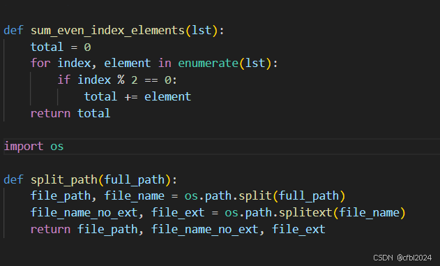Click the 'total += element' line
The height and width of the screenshot is (266, 440).
click(138, 96)
